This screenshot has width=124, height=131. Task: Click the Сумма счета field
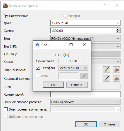tap(73, 61)
